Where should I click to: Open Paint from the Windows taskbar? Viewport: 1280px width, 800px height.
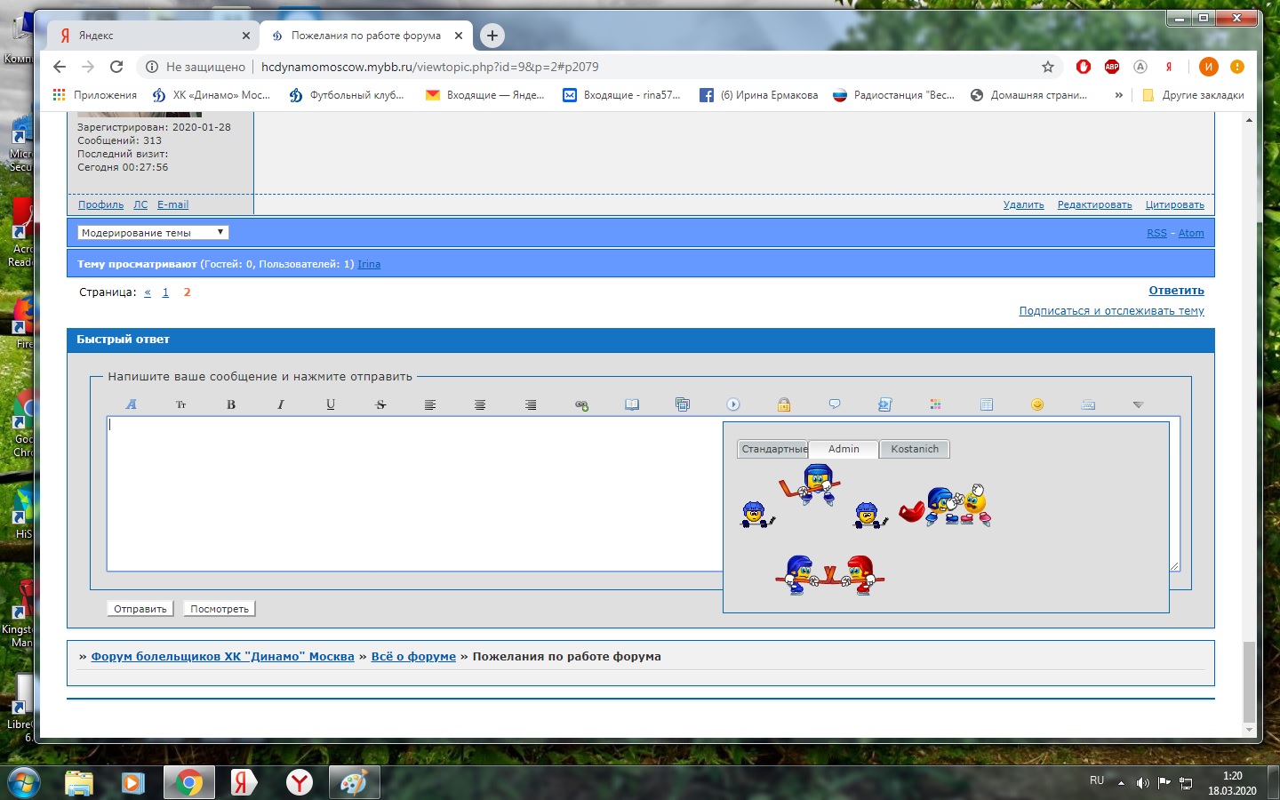[x=354, y=782]
